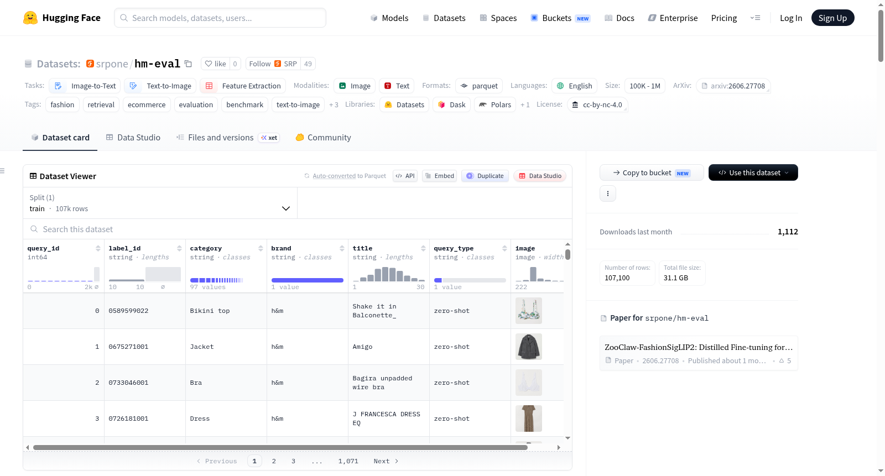Open the Auto-converted link
Image resolution: width=885 pixels, height=476 pixels.
click(334, 176)
